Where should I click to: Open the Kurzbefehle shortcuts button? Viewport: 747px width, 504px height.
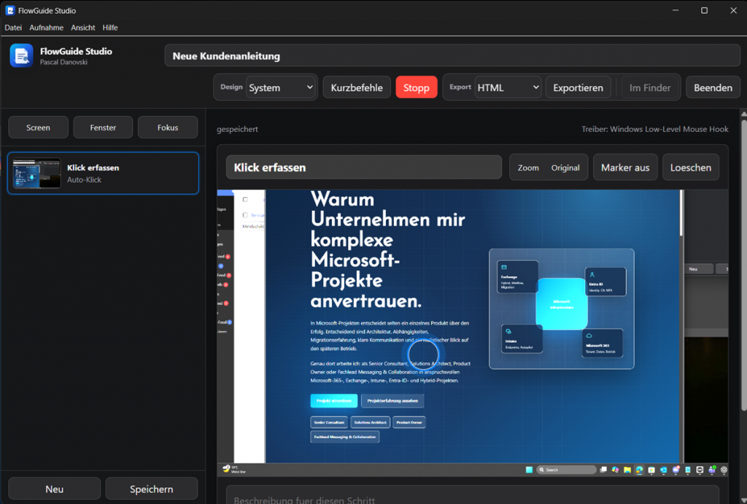pos(357,88)
